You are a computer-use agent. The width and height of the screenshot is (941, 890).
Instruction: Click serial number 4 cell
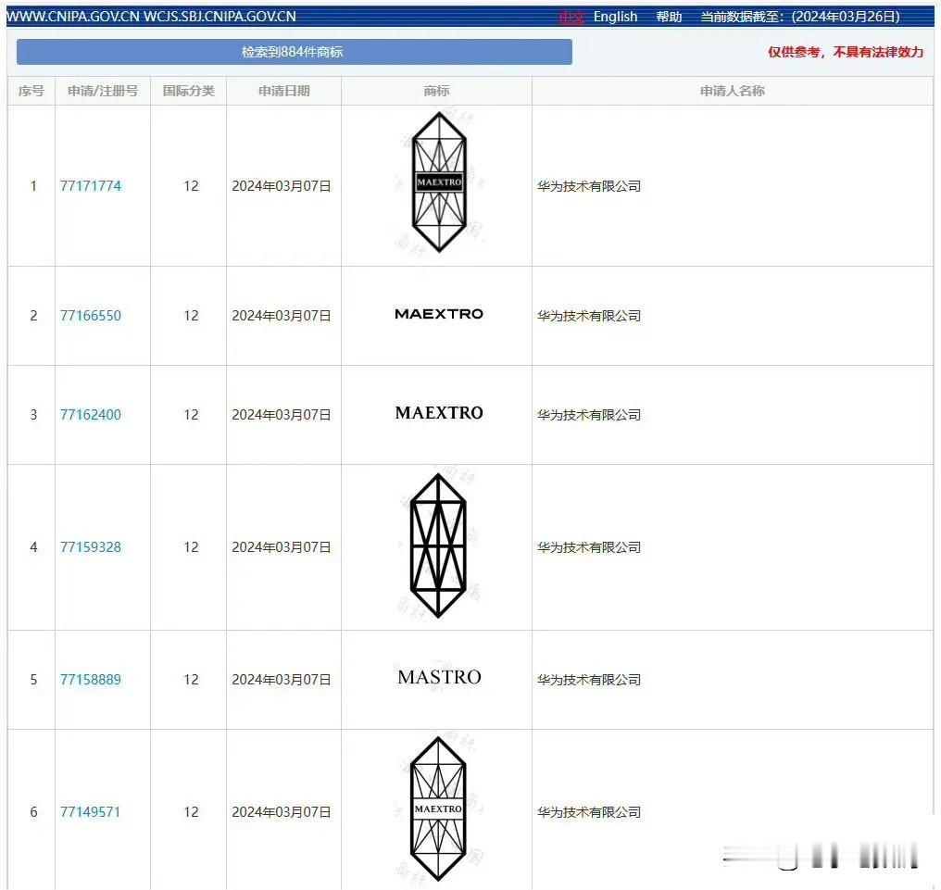(x=33, y=547)
